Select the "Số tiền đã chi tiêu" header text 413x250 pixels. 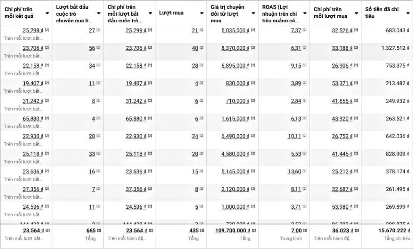[382, 13]
